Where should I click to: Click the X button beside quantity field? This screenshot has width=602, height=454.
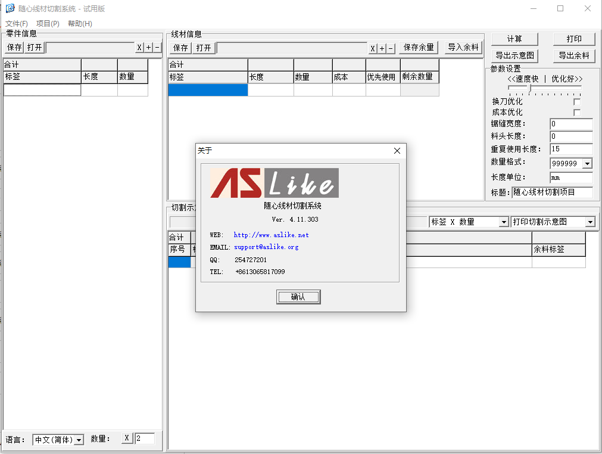point(127,438)
